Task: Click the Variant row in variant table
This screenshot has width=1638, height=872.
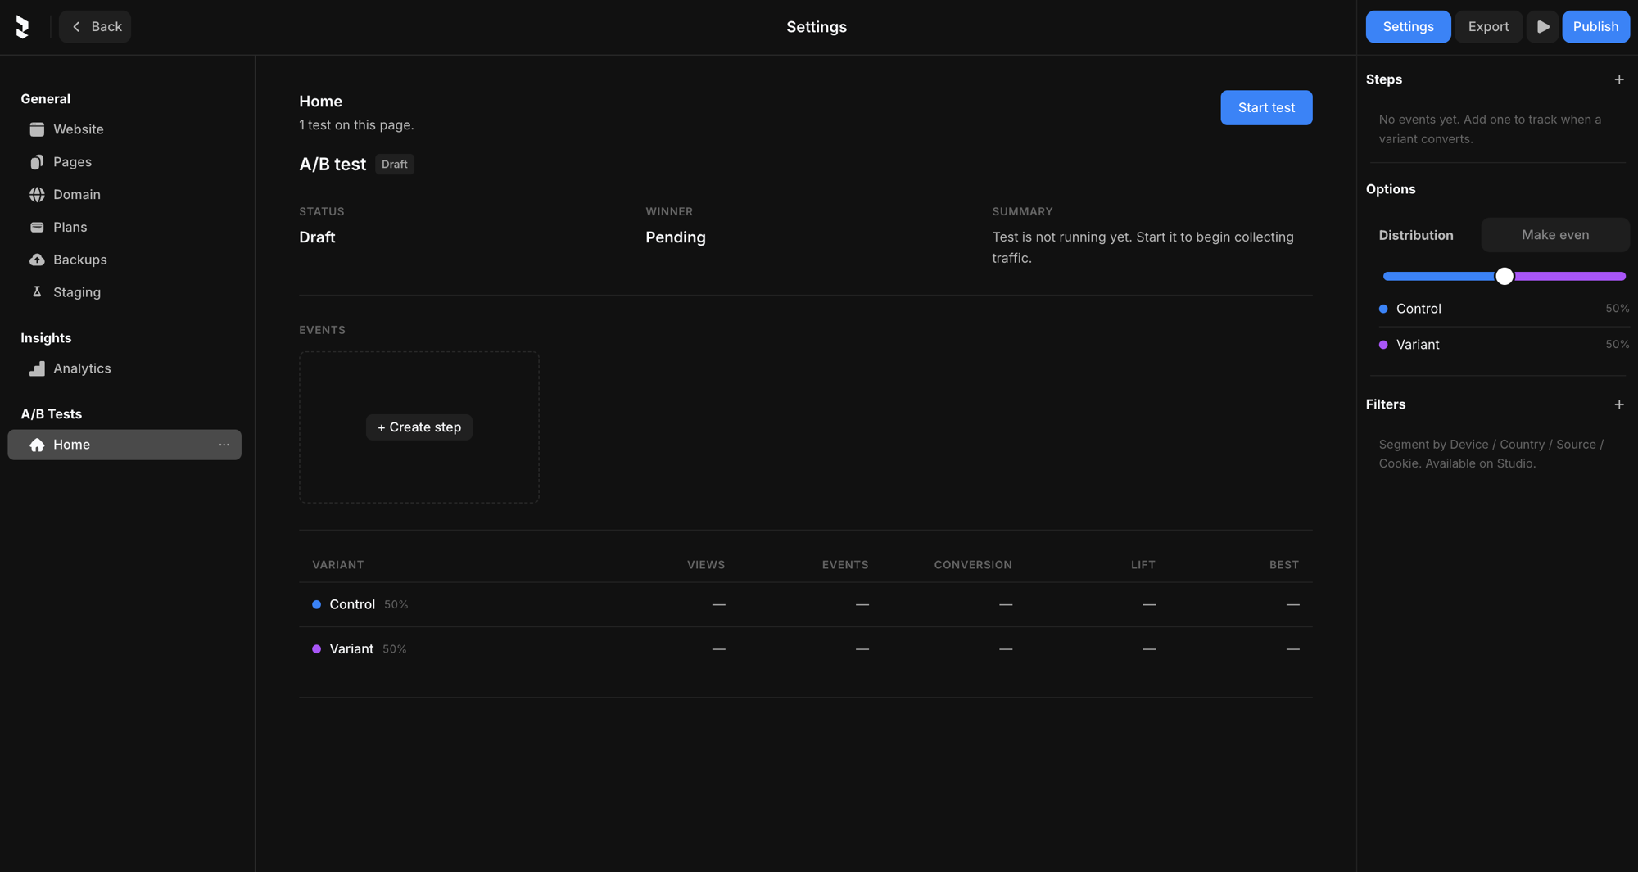Action: [805, 649]
